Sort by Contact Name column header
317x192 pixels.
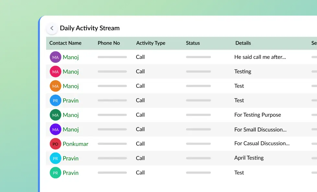click(65, 43)
